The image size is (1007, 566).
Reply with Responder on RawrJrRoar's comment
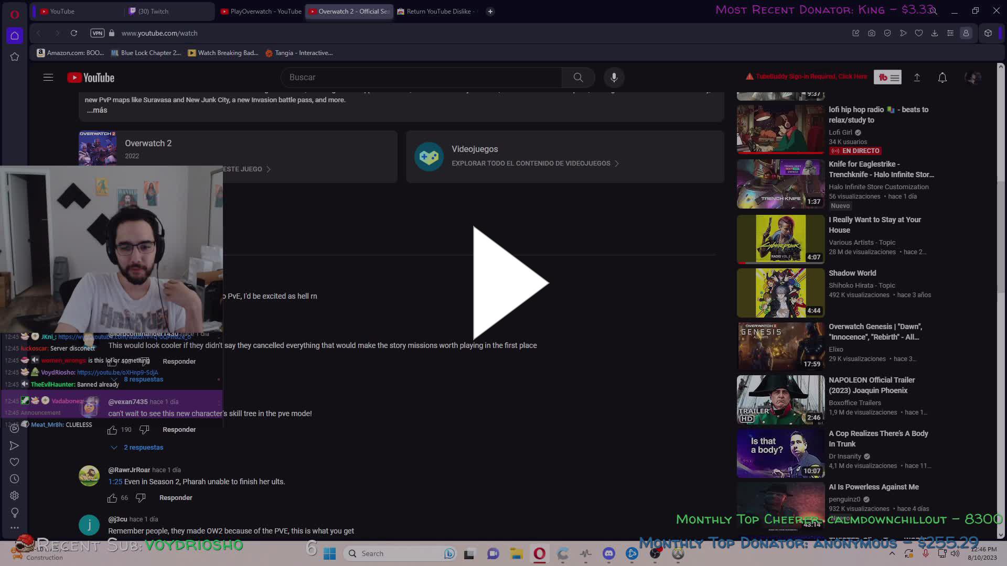175,497
